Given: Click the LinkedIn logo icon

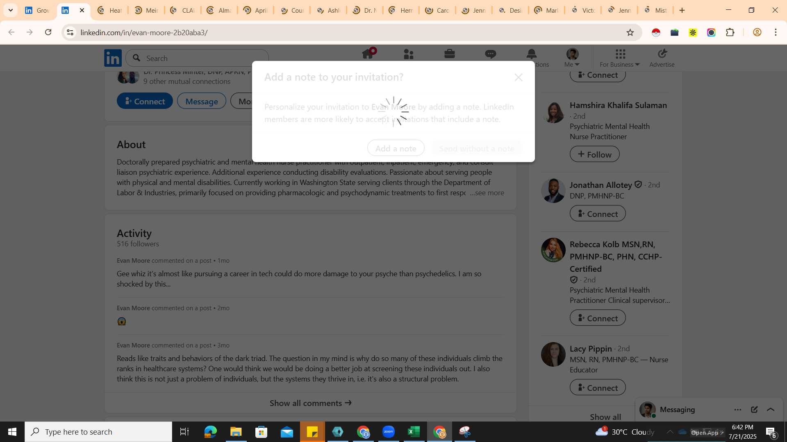Looking at the screenshot, I should tap(113, 58).
